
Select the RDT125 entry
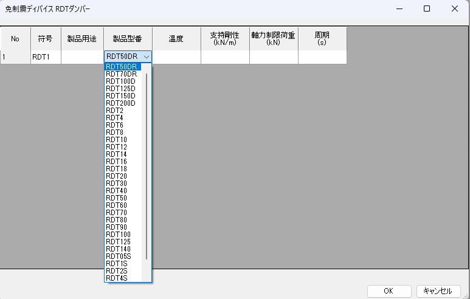point(123,242)
